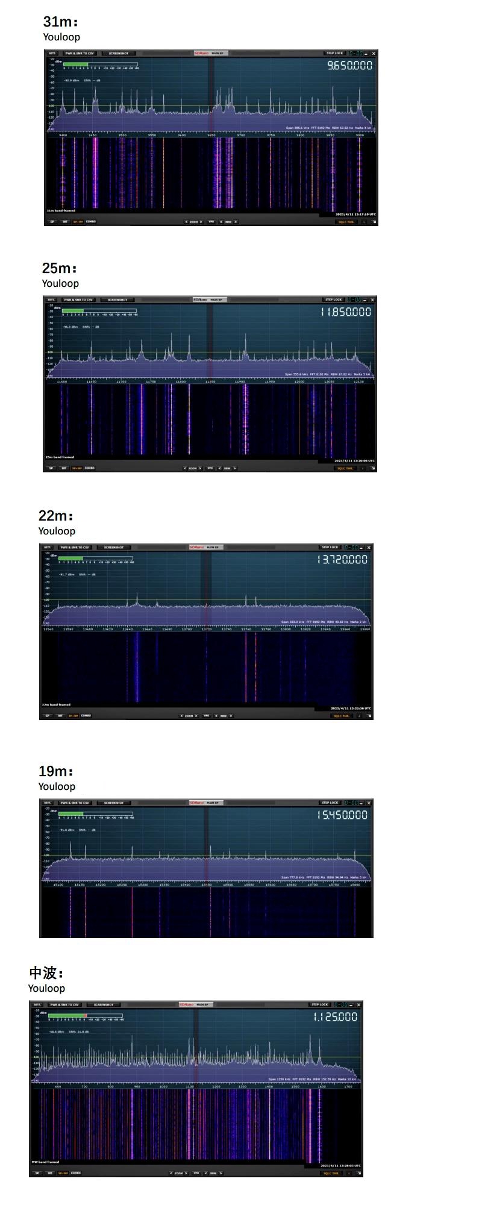Click small arrow beside SQLC THR., 22m window
This screenshot has height=1205, width=482.
coord(360,716)
